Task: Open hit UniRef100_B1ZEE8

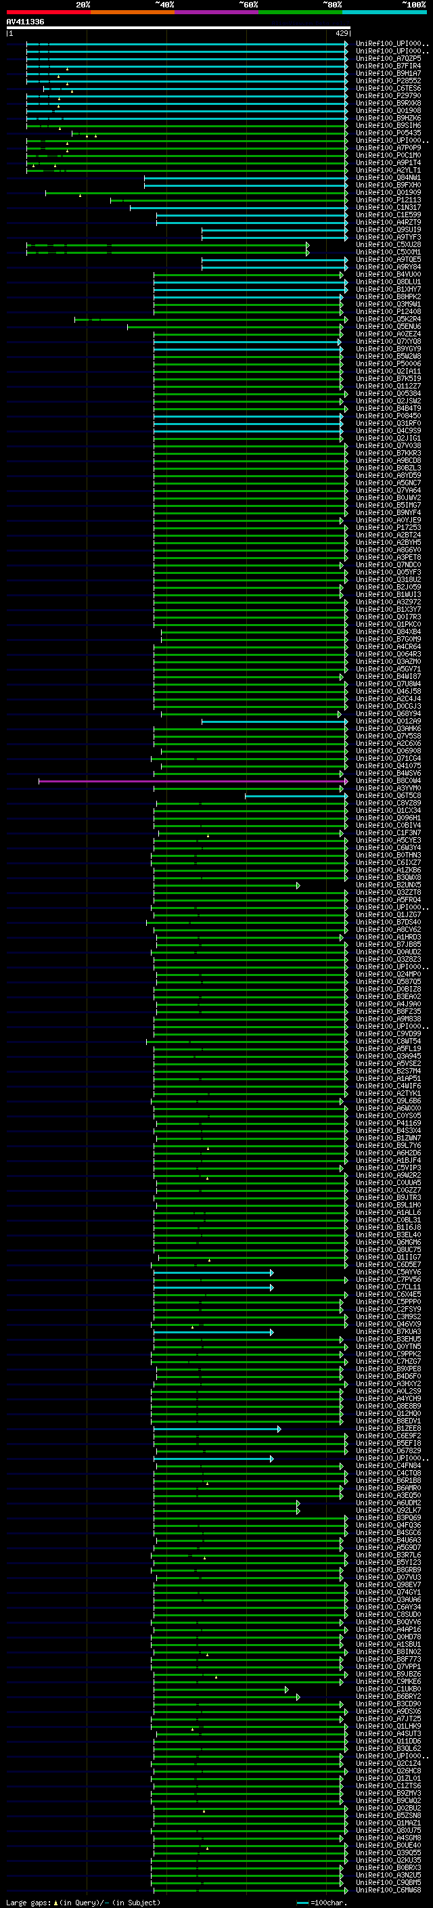Action: click(x=388, y=1429)
